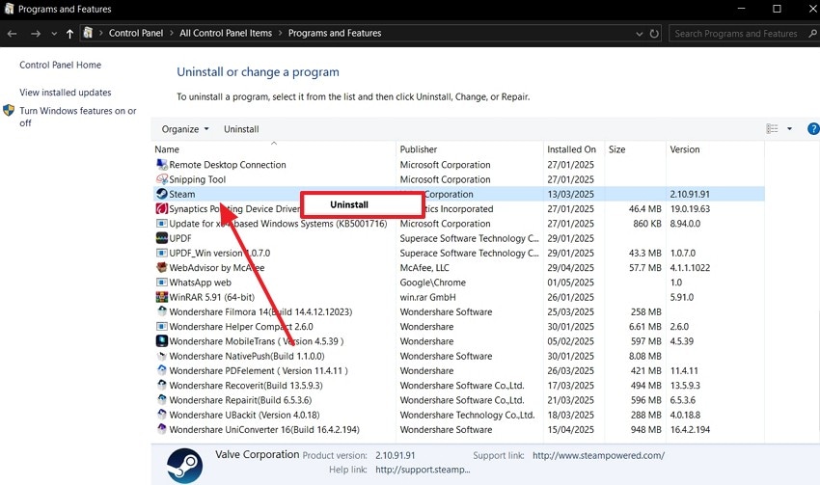Expand the chevron after Control Panel breadcrumb
The image size is (820, 485).
(171, 33)
